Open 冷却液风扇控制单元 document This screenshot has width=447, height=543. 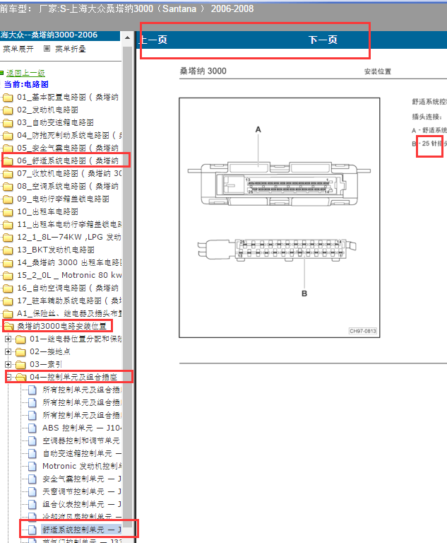tap(82, 517)
